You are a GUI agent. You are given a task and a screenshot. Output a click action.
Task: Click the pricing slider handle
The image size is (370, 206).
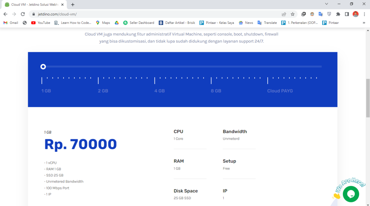pos(43,67)
